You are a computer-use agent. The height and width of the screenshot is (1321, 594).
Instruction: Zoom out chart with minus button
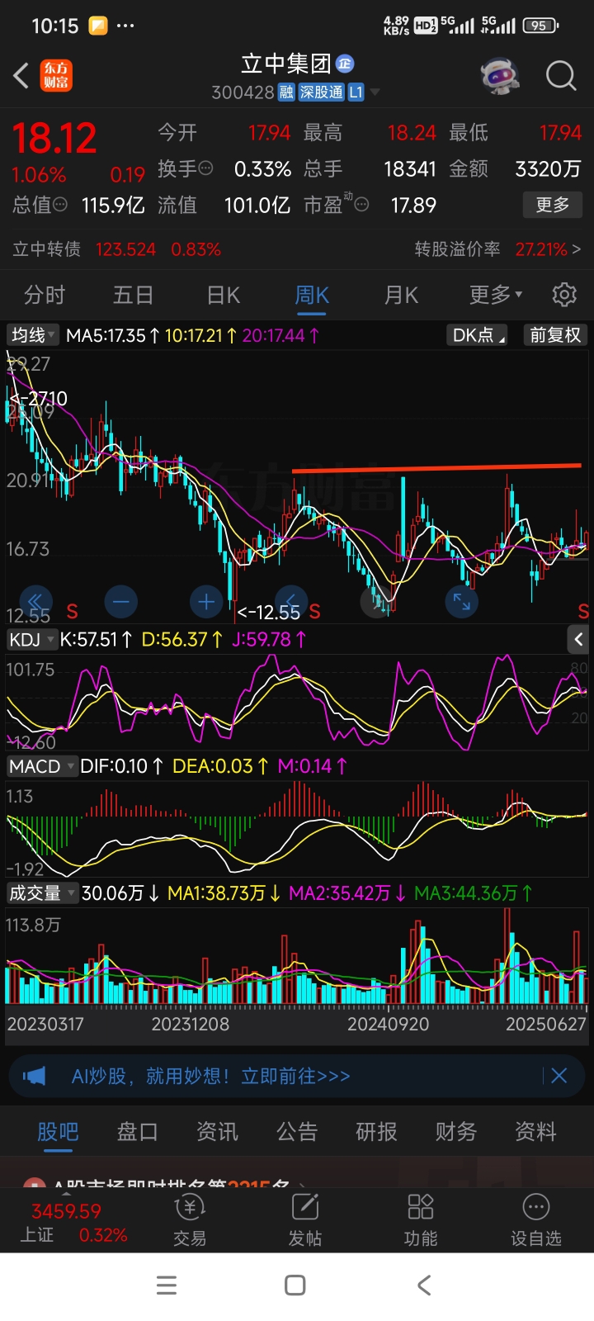click(120, 602)
